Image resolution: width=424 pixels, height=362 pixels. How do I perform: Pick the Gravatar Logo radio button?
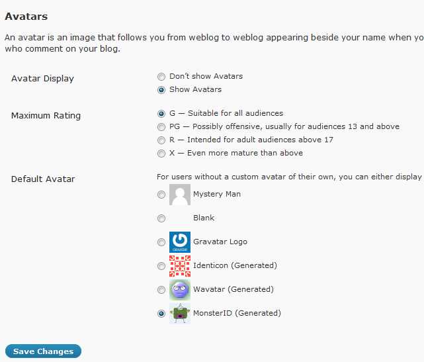pyautogui.click(x=161, y=242)
